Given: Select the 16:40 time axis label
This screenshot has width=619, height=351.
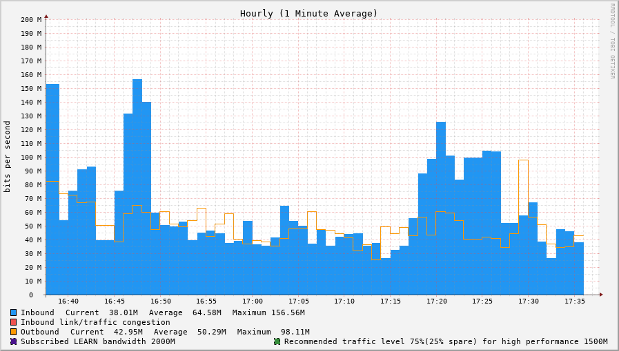Looking at the screenshot, I should click(68, 301).
